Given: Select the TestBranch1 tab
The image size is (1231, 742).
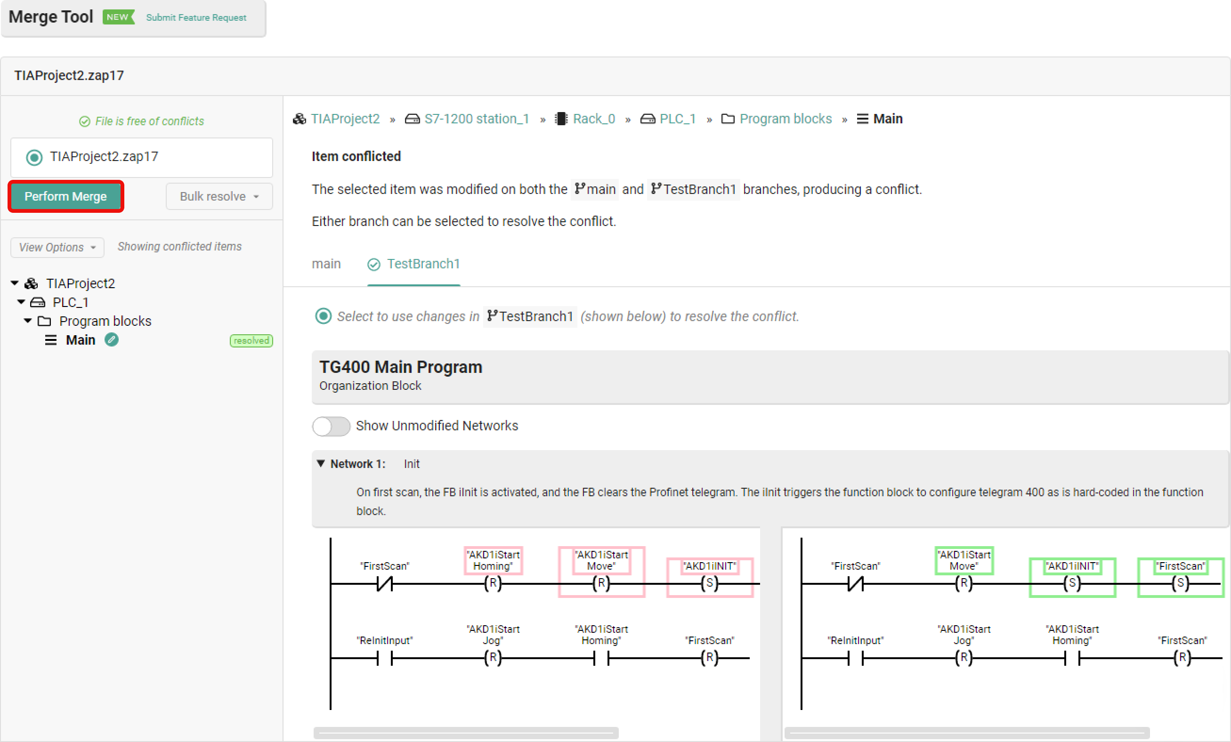Looking at the screenshot, I should 423,264.
